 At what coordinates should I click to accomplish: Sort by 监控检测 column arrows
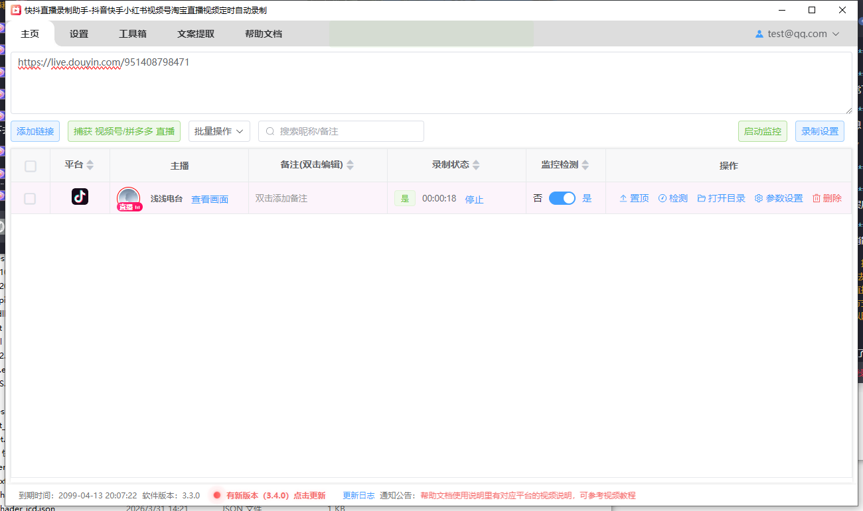tap(585, 165)
